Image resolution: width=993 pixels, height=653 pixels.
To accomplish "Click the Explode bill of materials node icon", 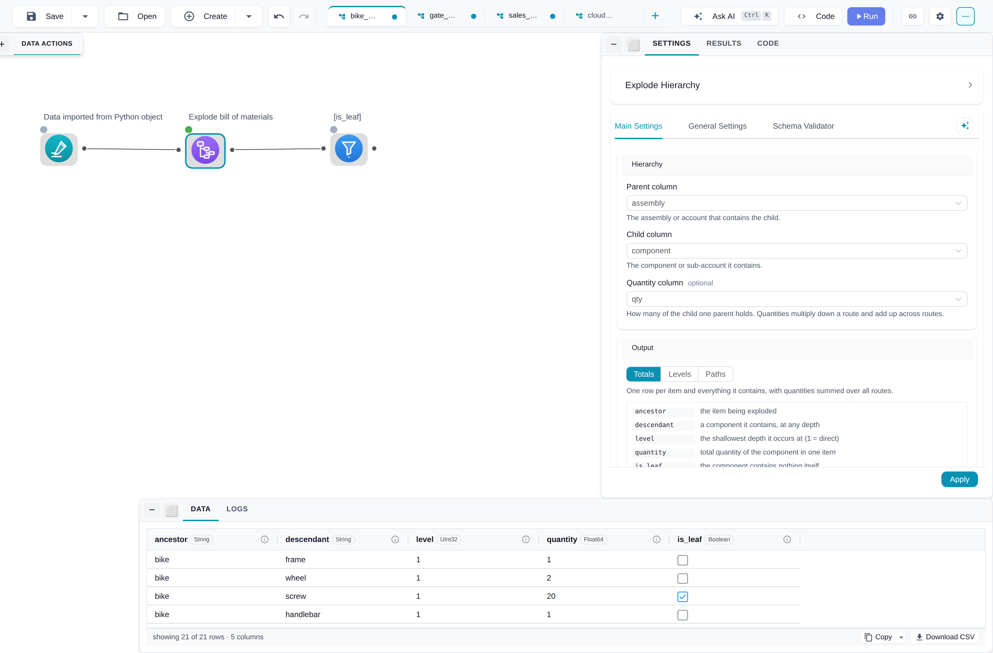I will coord(205,150).
